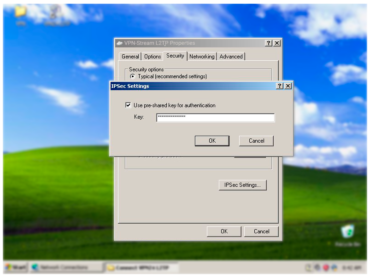The width and height of the screenshot is (370, 277).
Task: Open the Start menu
Action: (x=16, y=267)
